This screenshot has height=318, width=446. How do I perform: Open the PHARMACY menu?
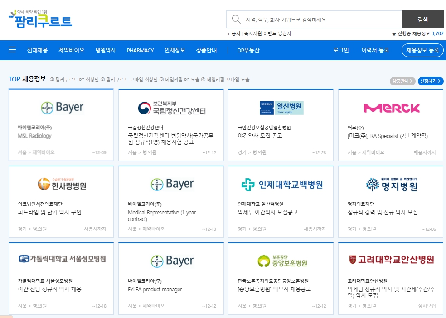tap(140, 50)
